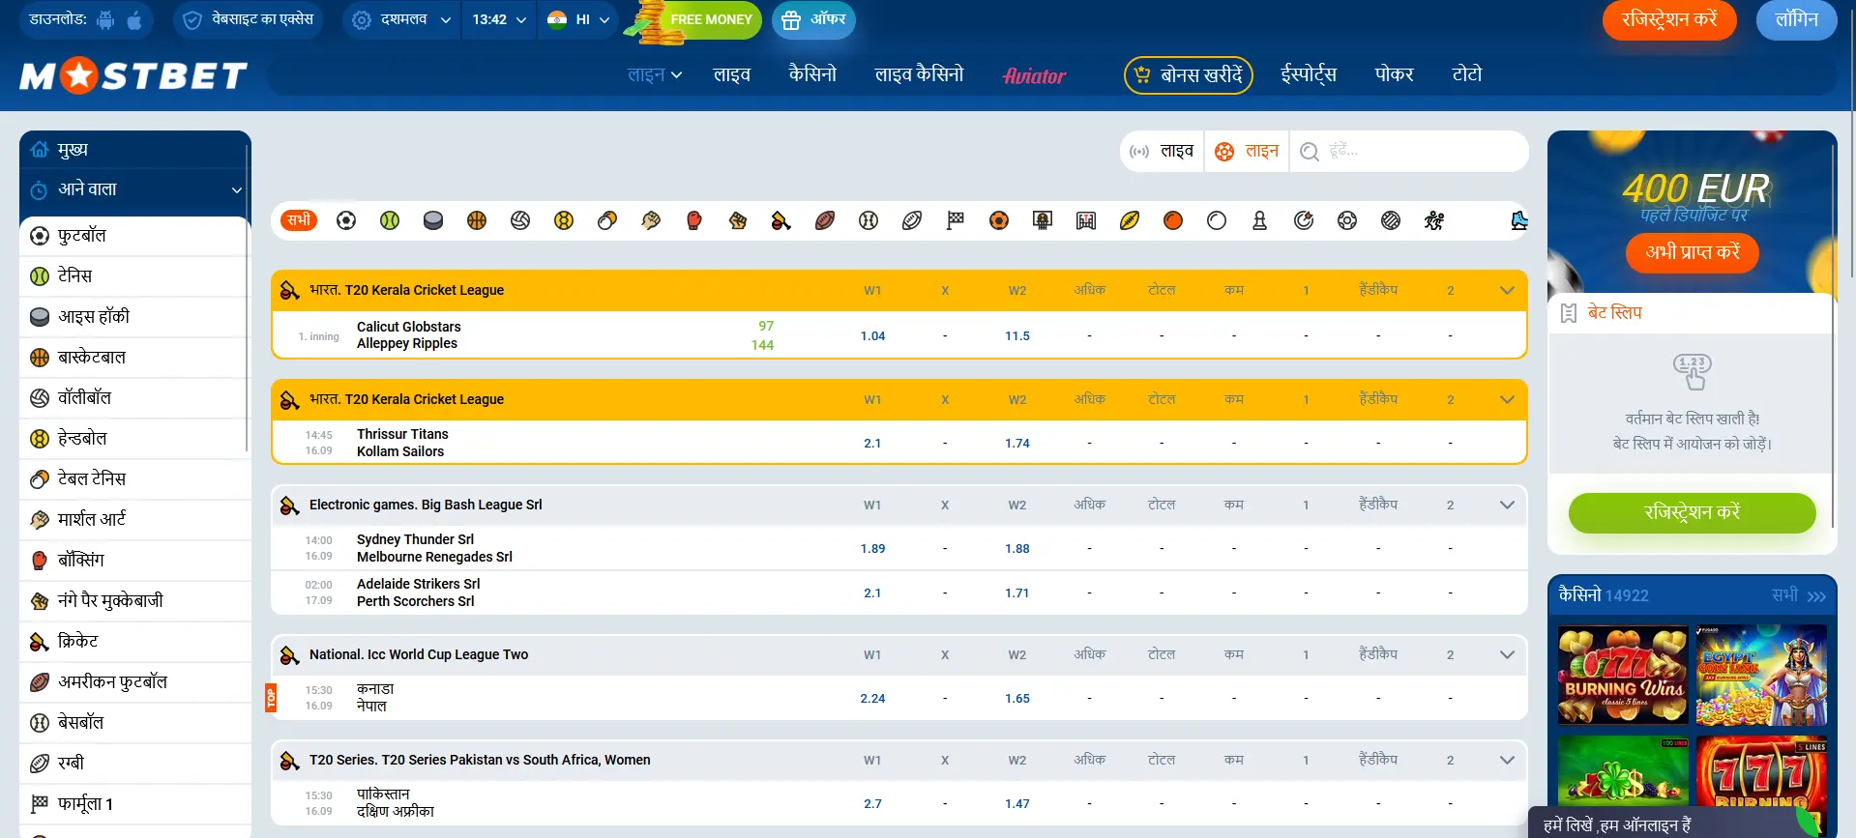
Task: Select the yellow rugby ball filter icon
Action: pos(1130,220)
